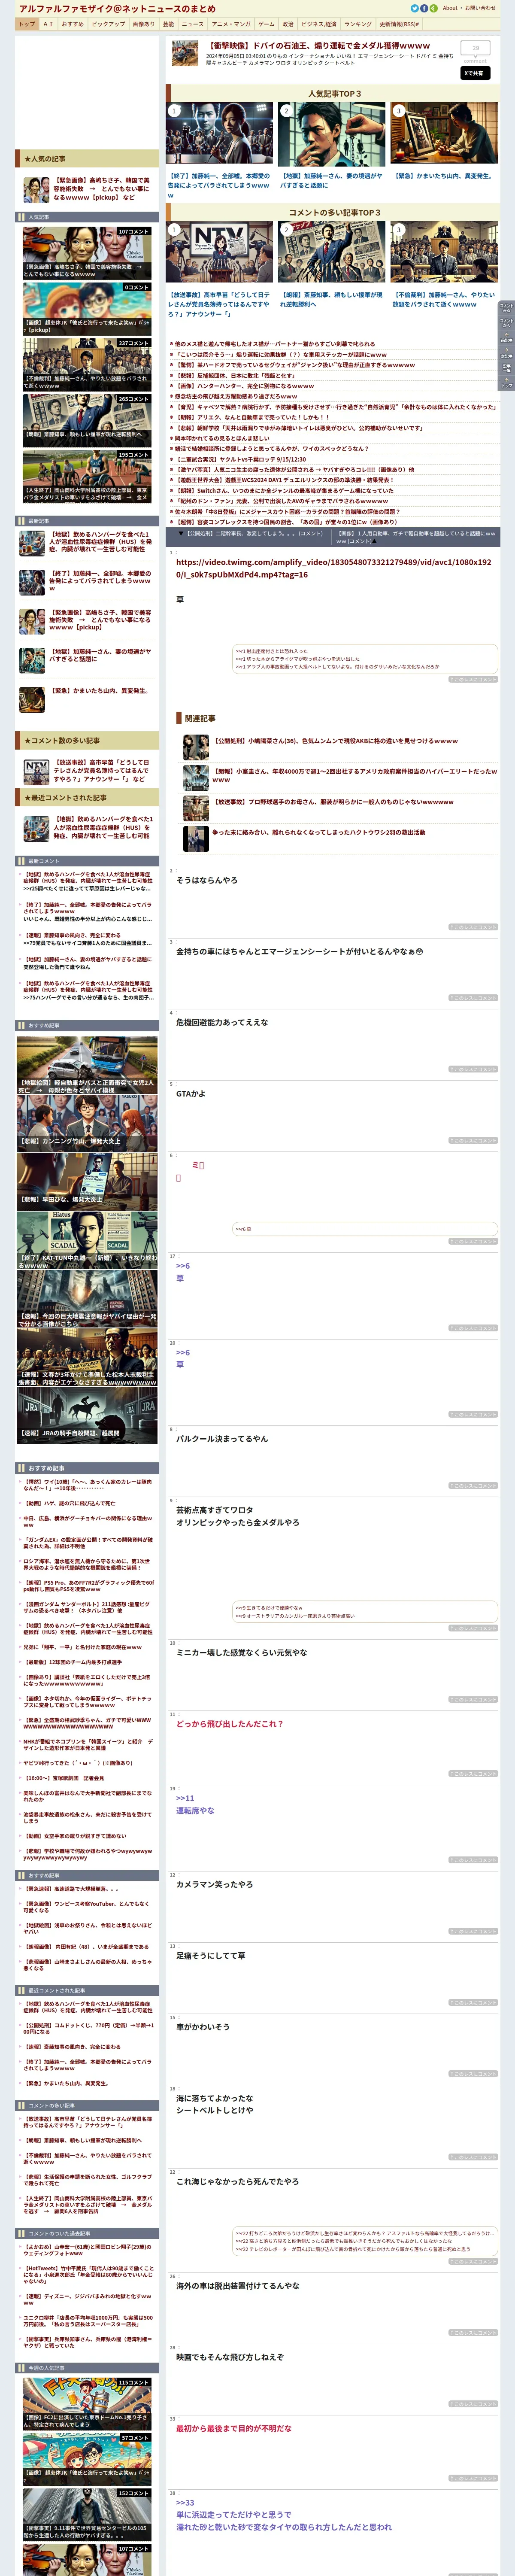This screenshot has height=2576, width=515.
Task: Click floating コメントみる side button
Action: tap(506, 308)
